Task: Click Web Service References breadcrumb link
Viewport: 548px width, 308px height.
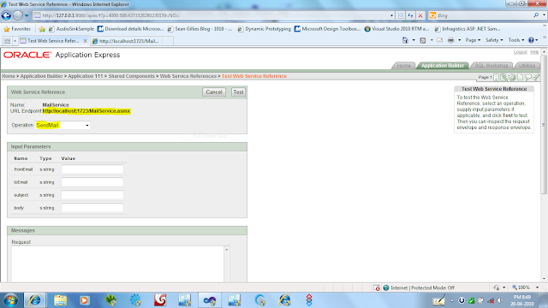Action: tap(188, 76)
